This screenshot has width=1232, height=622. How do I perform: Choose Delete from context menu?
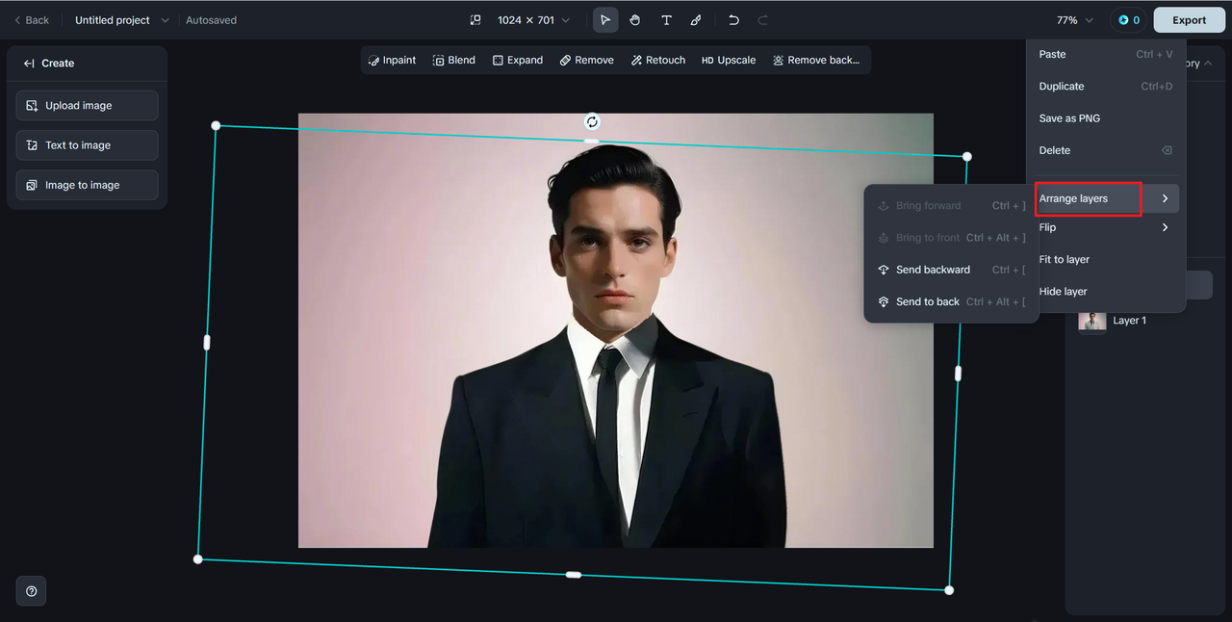(1106, 150)
